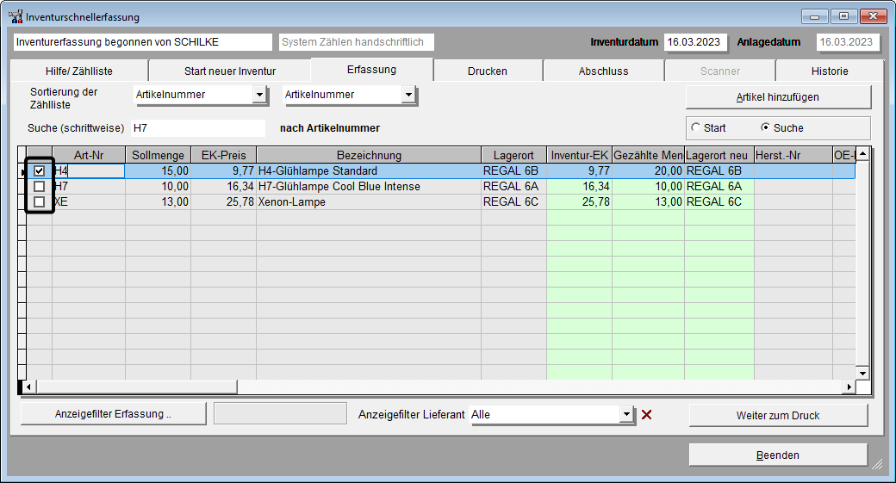
Task: Select the Suche radio button
Action: point(765,128)
